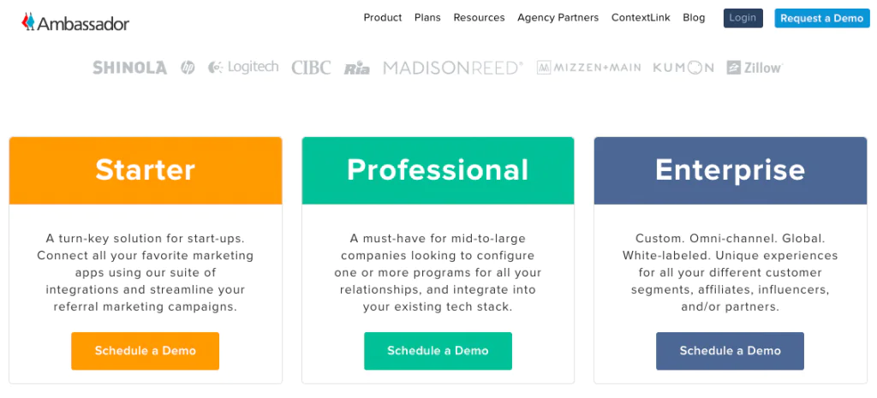This screenshot has height=398, width=877.
Task: Click the green Professional Schedule a Demo button
Action: tap(438, 351)
